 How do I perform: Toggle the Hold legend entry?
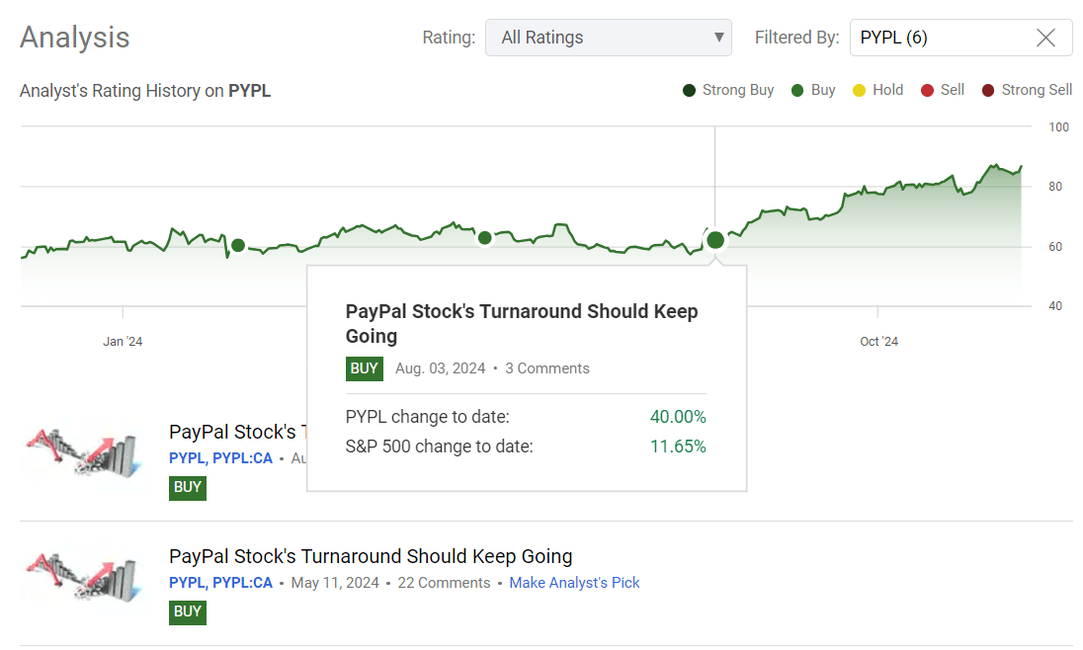coord(877,90)
